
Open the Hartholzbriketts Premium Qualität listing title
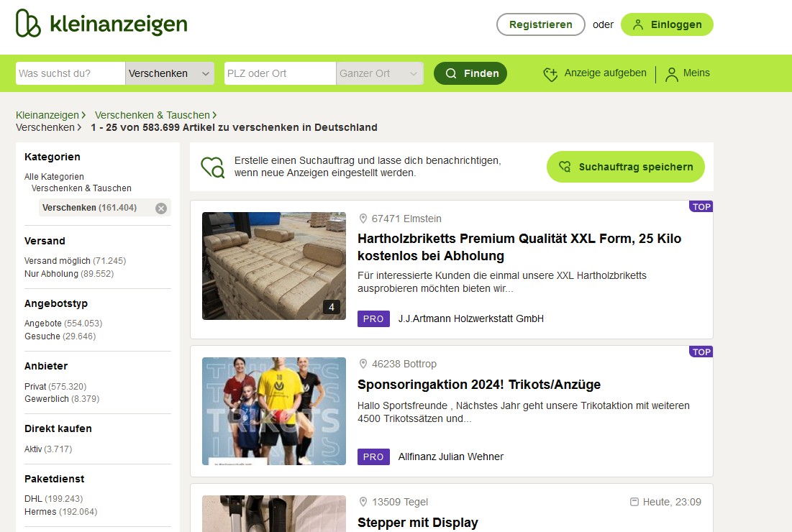(x=519, y=247)
